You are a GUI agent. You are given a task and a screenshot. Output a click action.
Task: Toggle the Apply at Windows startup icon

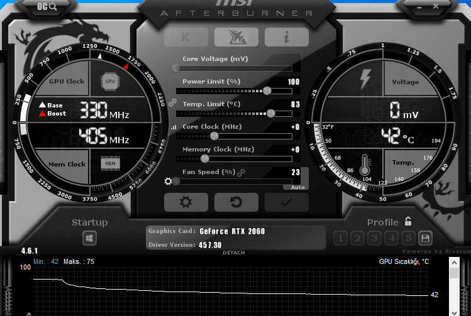(x=89, y=239)
